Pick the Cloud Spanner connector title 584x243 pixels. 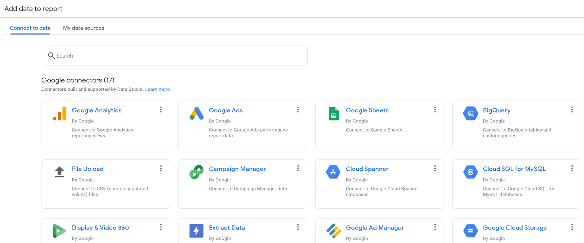[x=367, y=169]
